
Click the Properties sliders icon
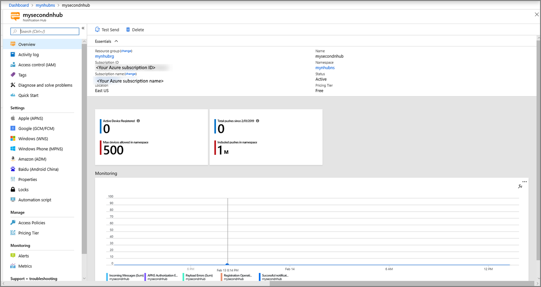coord(13,179)
